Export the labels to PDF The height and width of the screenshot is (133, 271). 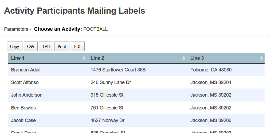(78, 46)
